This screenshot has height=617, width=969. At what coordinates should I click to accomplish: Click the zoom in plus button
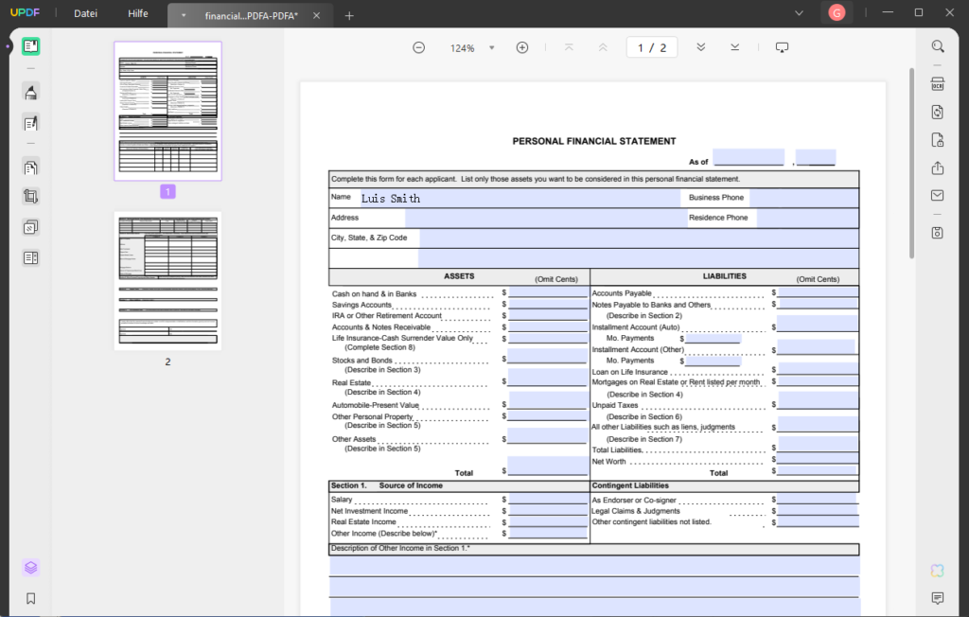click(x=522, y=47)
